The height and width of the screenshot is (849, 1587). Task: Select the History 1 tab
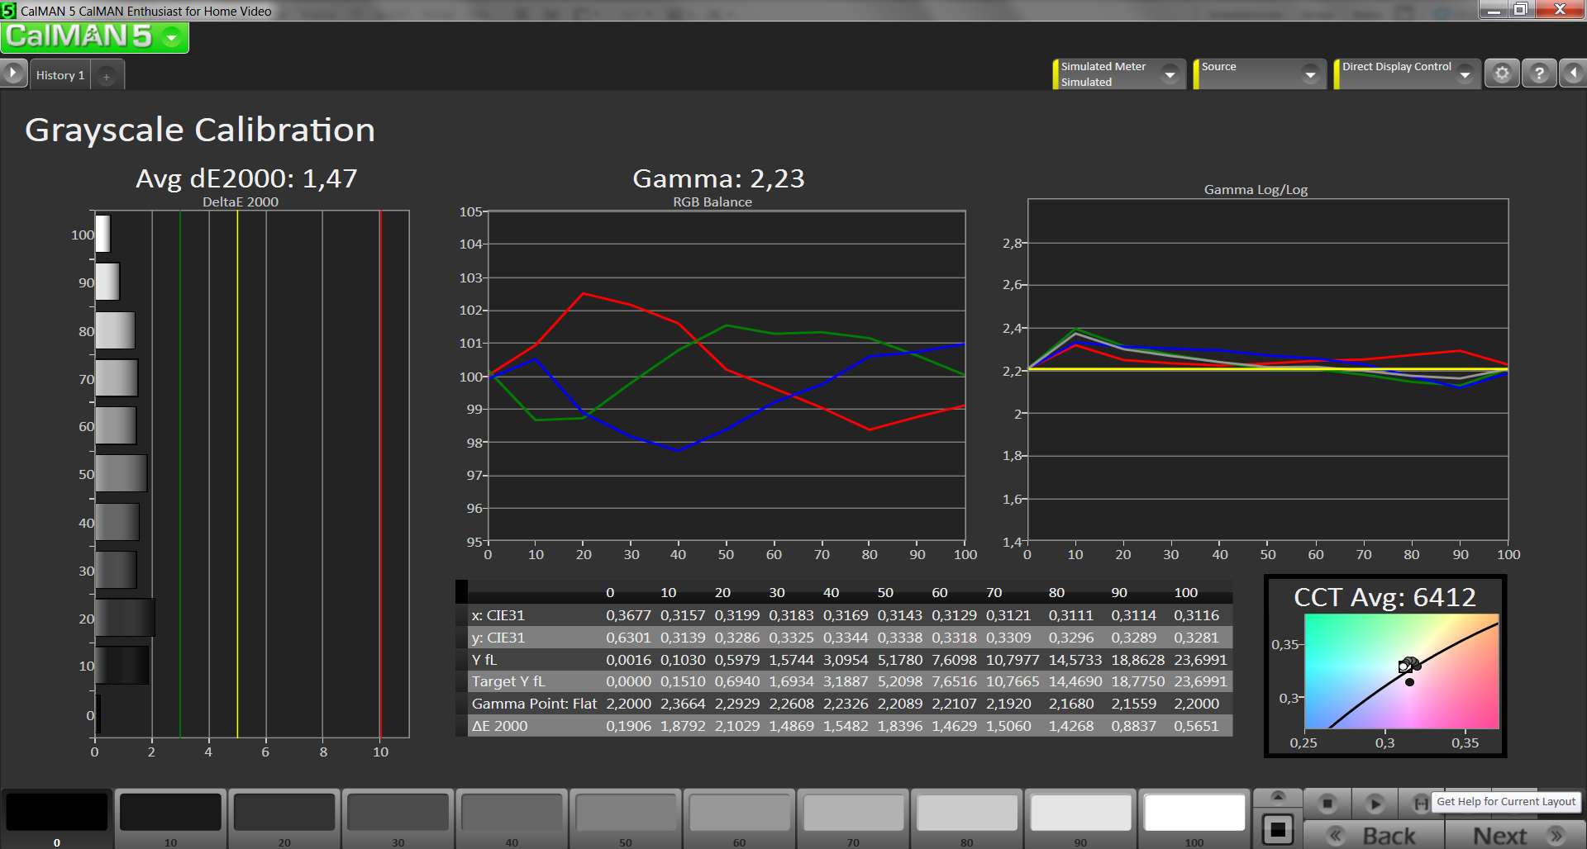click(60, 75)
